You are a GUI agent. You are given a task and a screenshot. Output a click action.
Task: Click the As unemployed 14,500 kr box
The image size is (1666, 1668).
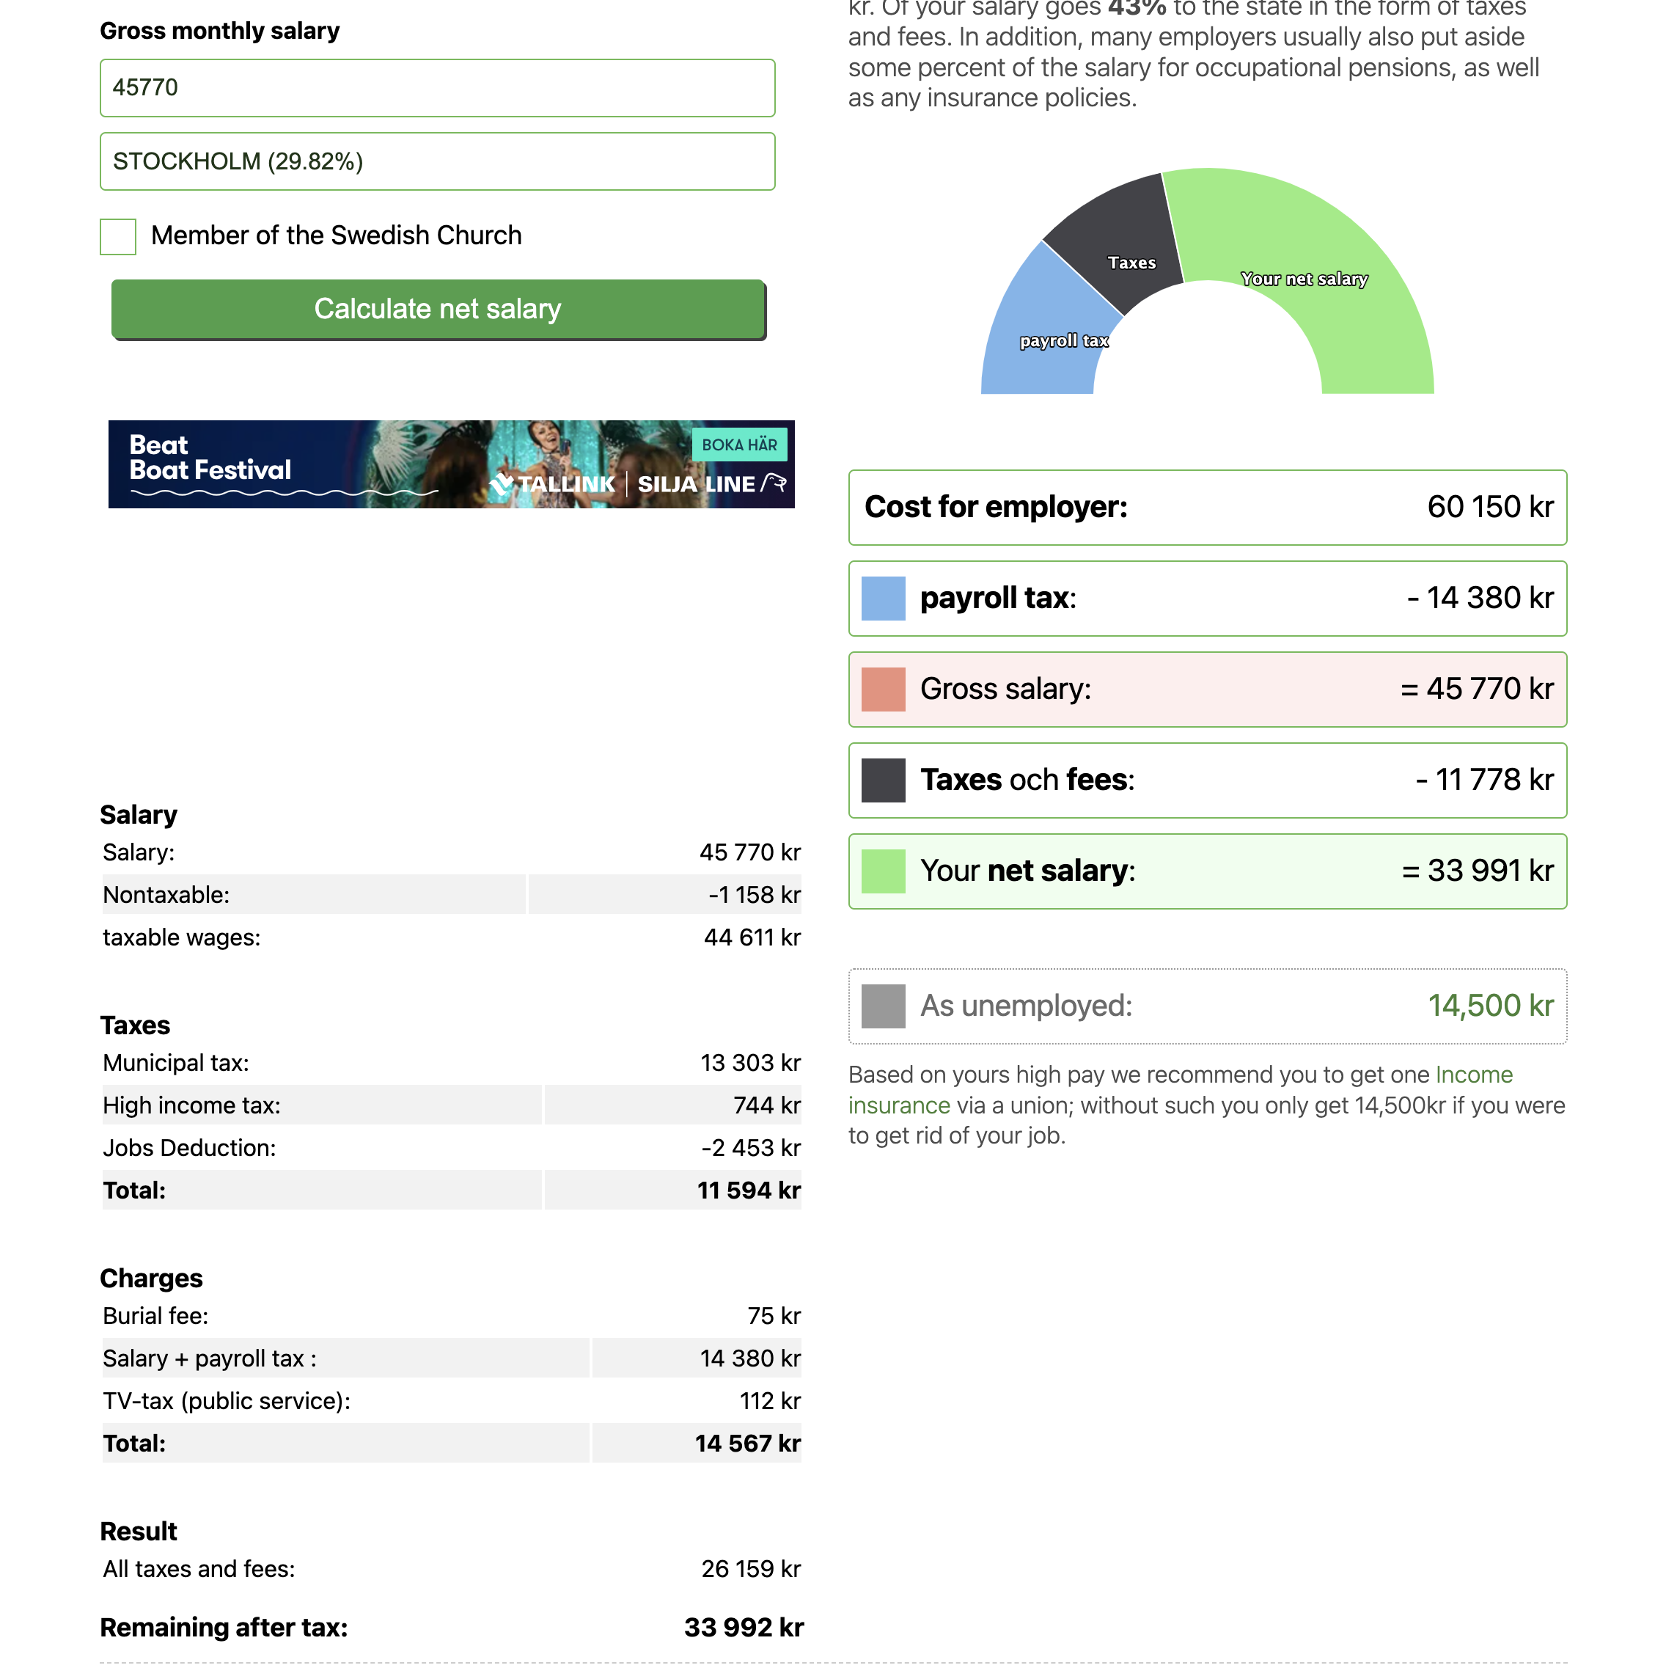point(1207,1006)
